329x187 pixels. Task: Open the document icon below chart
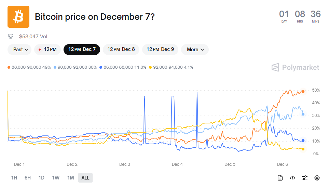pyautogui.click(x=280, y=178)
